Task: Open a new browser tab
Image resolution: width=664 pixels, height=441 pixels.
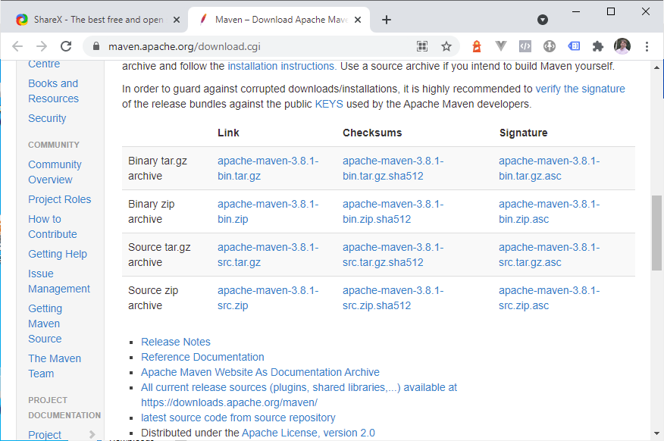Action: click(x=387, y=20)
